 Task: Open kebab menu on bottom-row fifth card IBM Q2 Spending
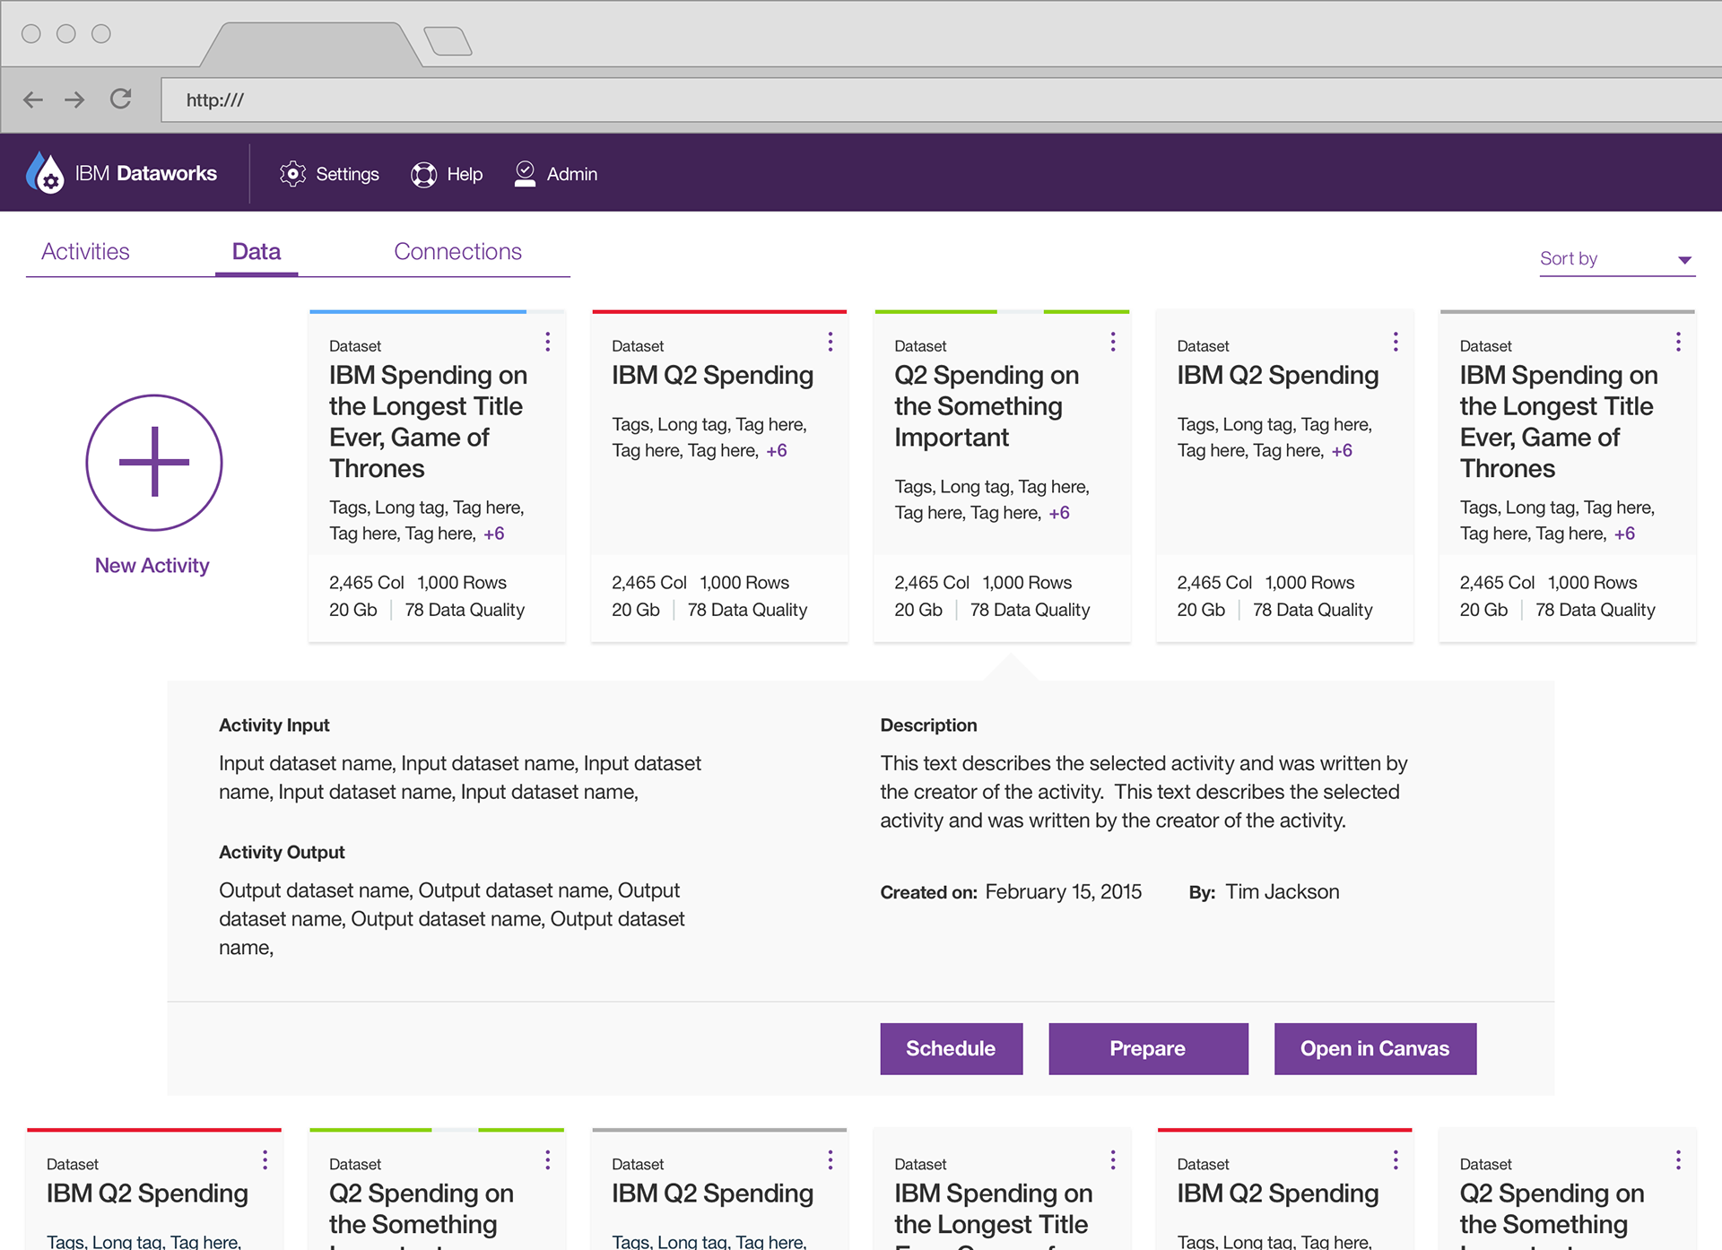pyautogui.click(x=1396, y=1160)
